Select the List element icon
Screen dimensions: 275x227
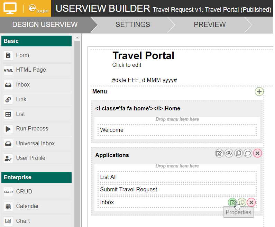(8, 114)
